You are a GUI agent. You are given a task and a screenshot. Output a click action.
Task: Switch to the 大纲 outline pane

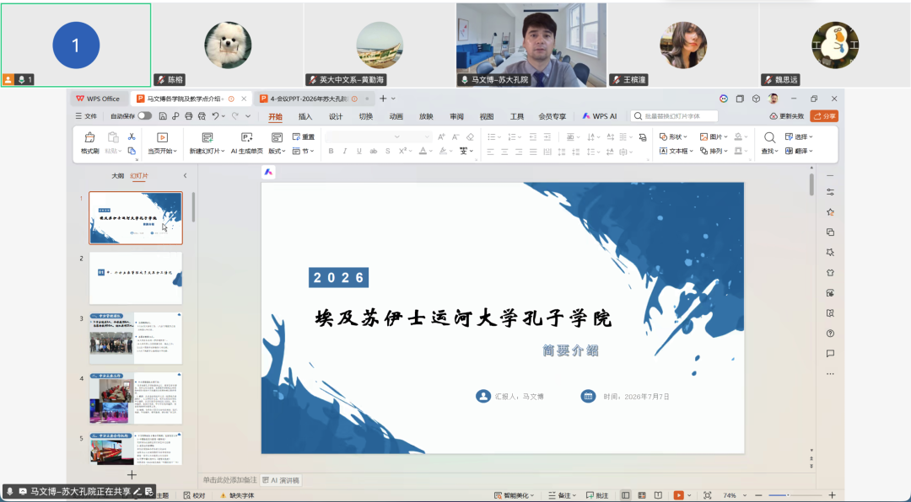coord(117,175)
